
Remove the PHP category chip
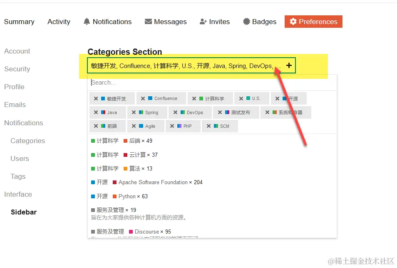(x=172, y=126)
